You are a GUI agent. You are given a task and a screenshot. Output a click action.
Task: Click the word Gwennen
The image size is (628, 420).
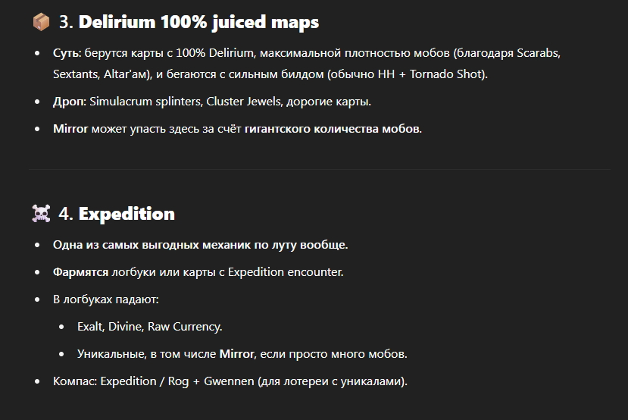point(229,381)
